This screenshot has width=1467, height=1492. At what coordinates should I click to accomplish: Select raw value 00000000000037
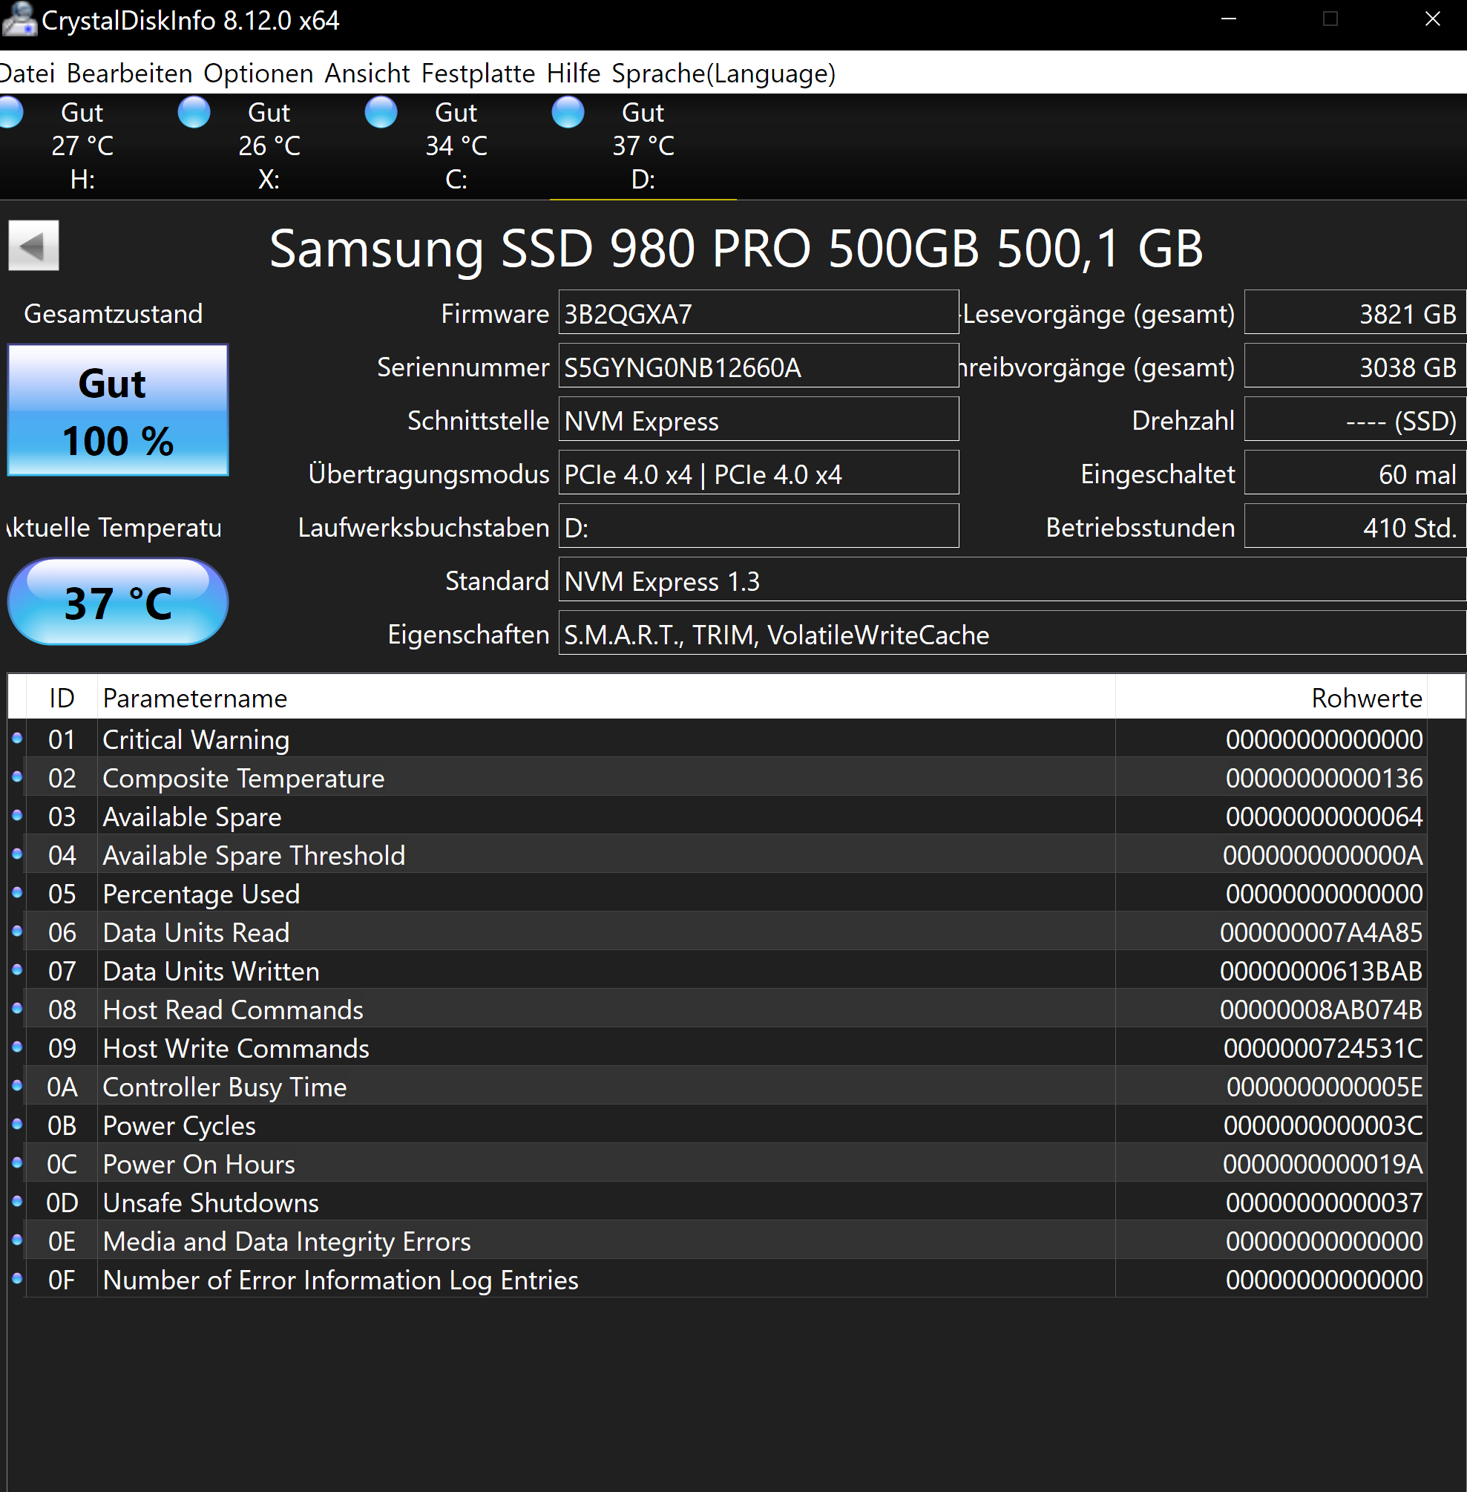1324,1203
